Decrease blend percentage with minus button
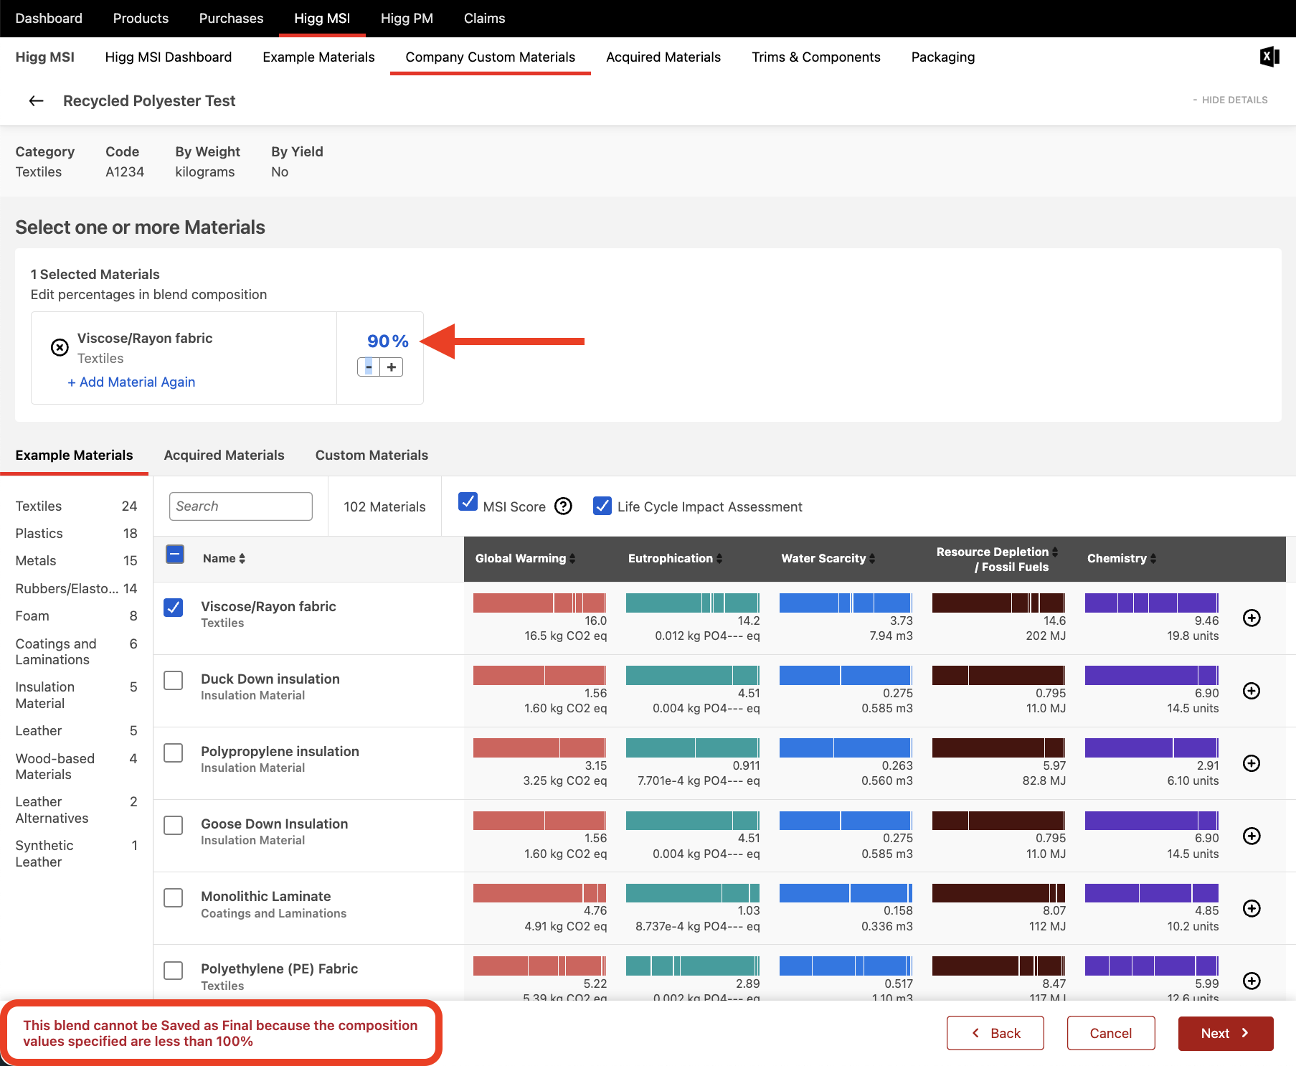The image size is (1296, 1066). 369,367
